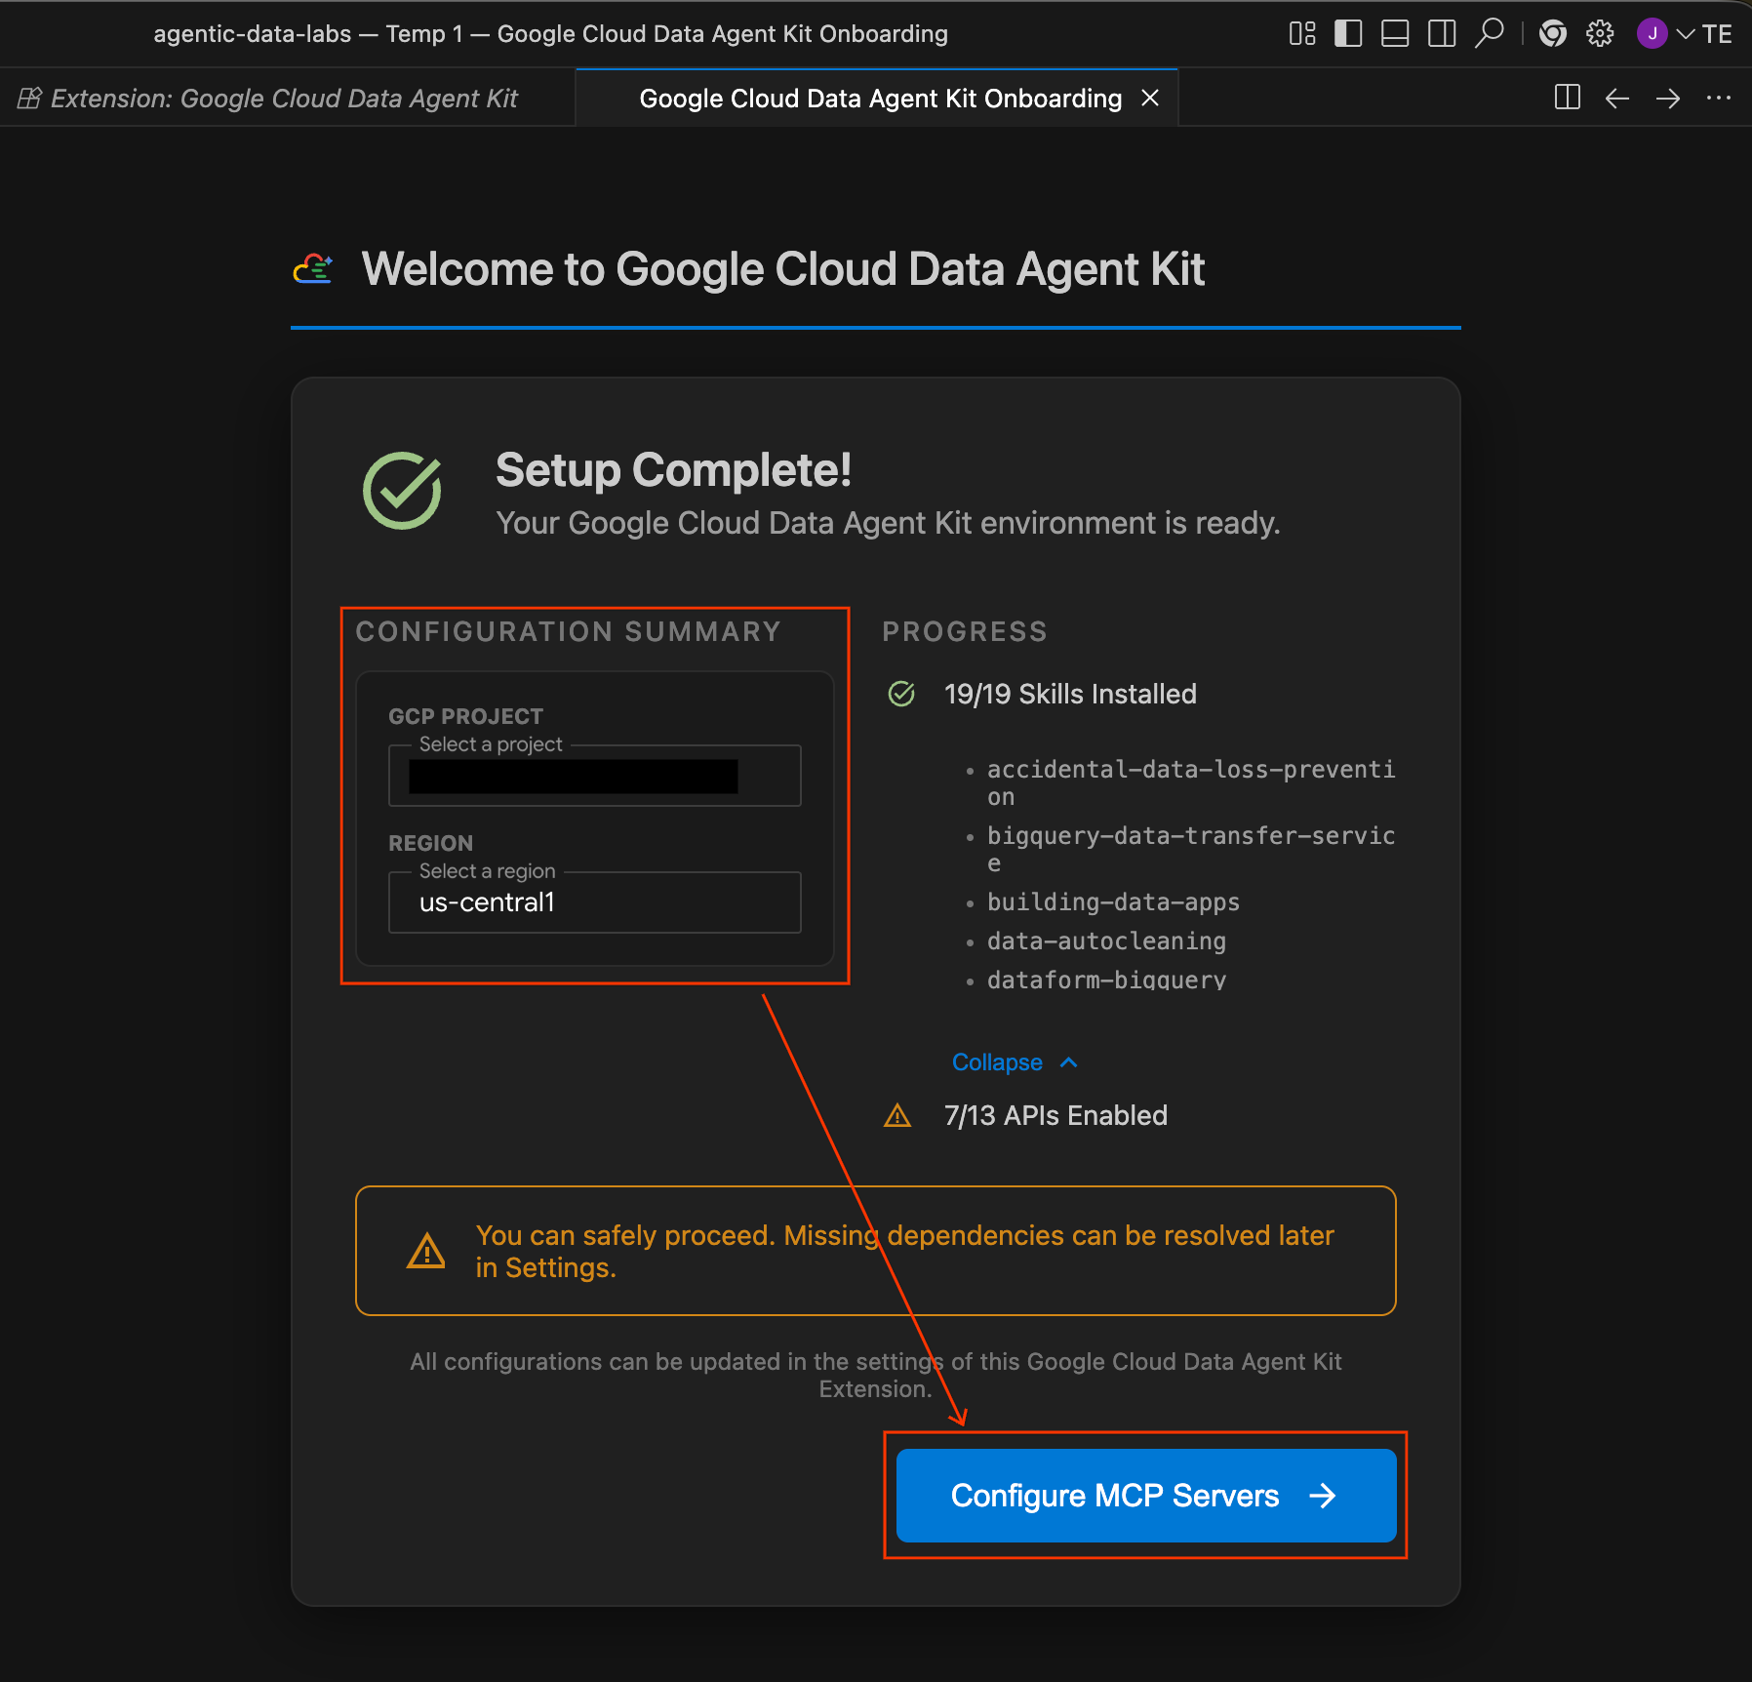Screen dimensions: 1752x1682
Task: Click the purple J account avatar
Action: 1652,34
